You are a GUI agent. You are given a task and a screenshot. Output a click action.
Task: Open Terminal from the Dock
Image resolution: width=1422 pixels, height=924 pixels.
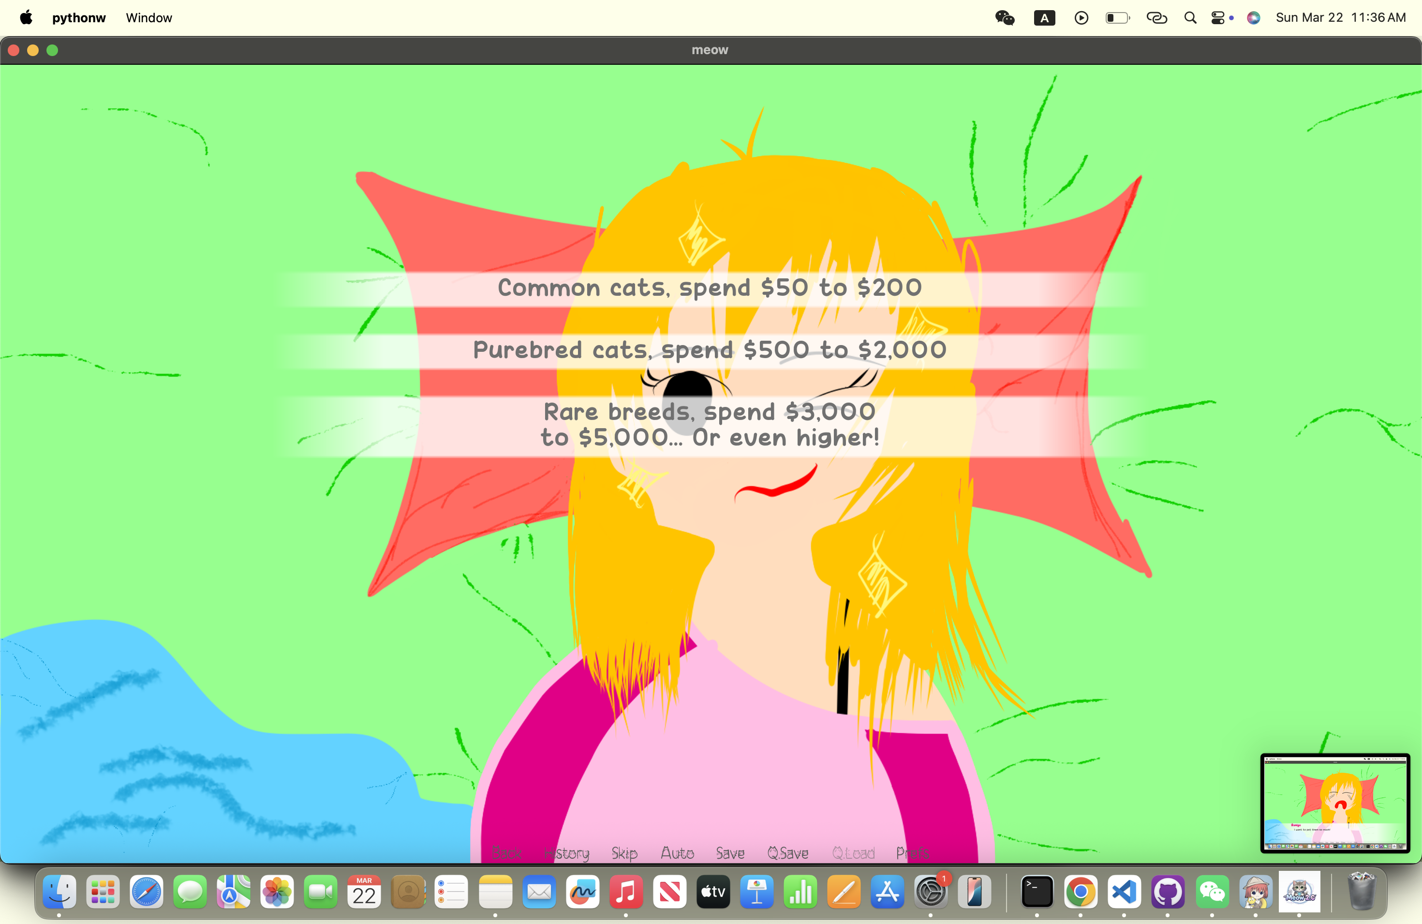(1037, 893)
